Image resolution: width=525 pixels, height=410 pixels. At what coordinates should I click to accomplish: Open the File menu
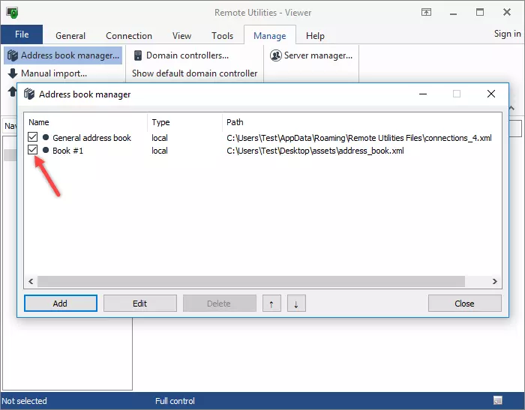[22, 34]
